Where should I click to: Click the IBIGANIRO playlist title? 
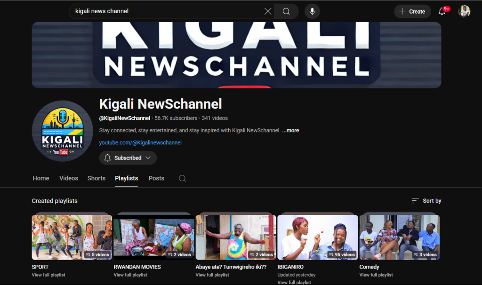click(x=290, y=267)
